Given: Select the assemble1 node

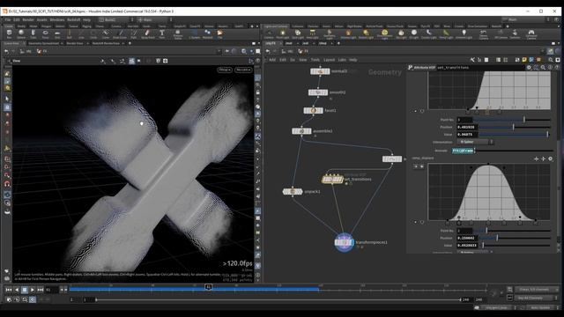Looking at the screenshot, I should click(x=301, y=131).
